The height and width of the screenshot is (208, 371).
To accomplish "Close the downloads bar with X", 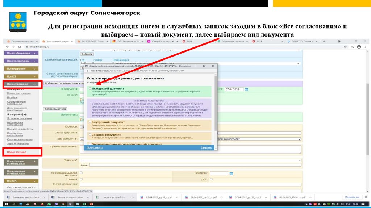I will [366, 197].
